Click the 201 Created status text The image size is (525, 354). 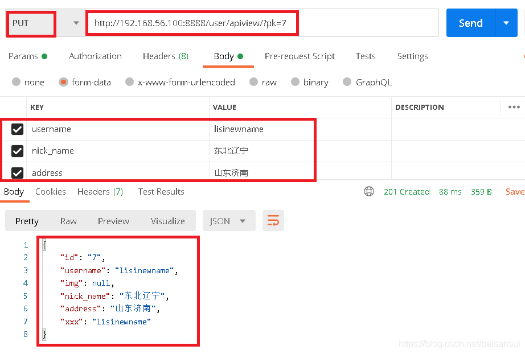pos(407,192)
